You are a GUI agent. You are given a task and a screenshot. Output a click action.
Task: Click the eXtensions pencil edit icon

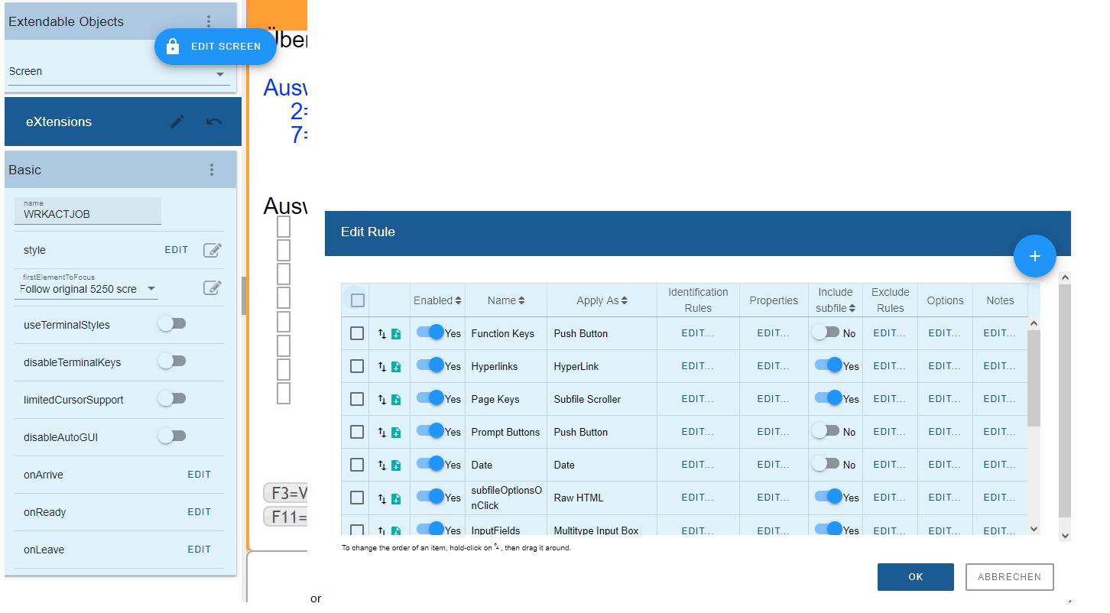click(177, 122)
